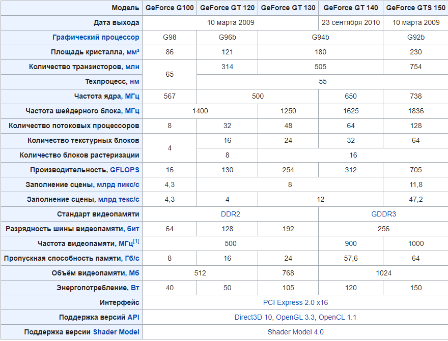The image size is (448, 341).
Task: Jump to footnote reference [1]
Action: 136,241
